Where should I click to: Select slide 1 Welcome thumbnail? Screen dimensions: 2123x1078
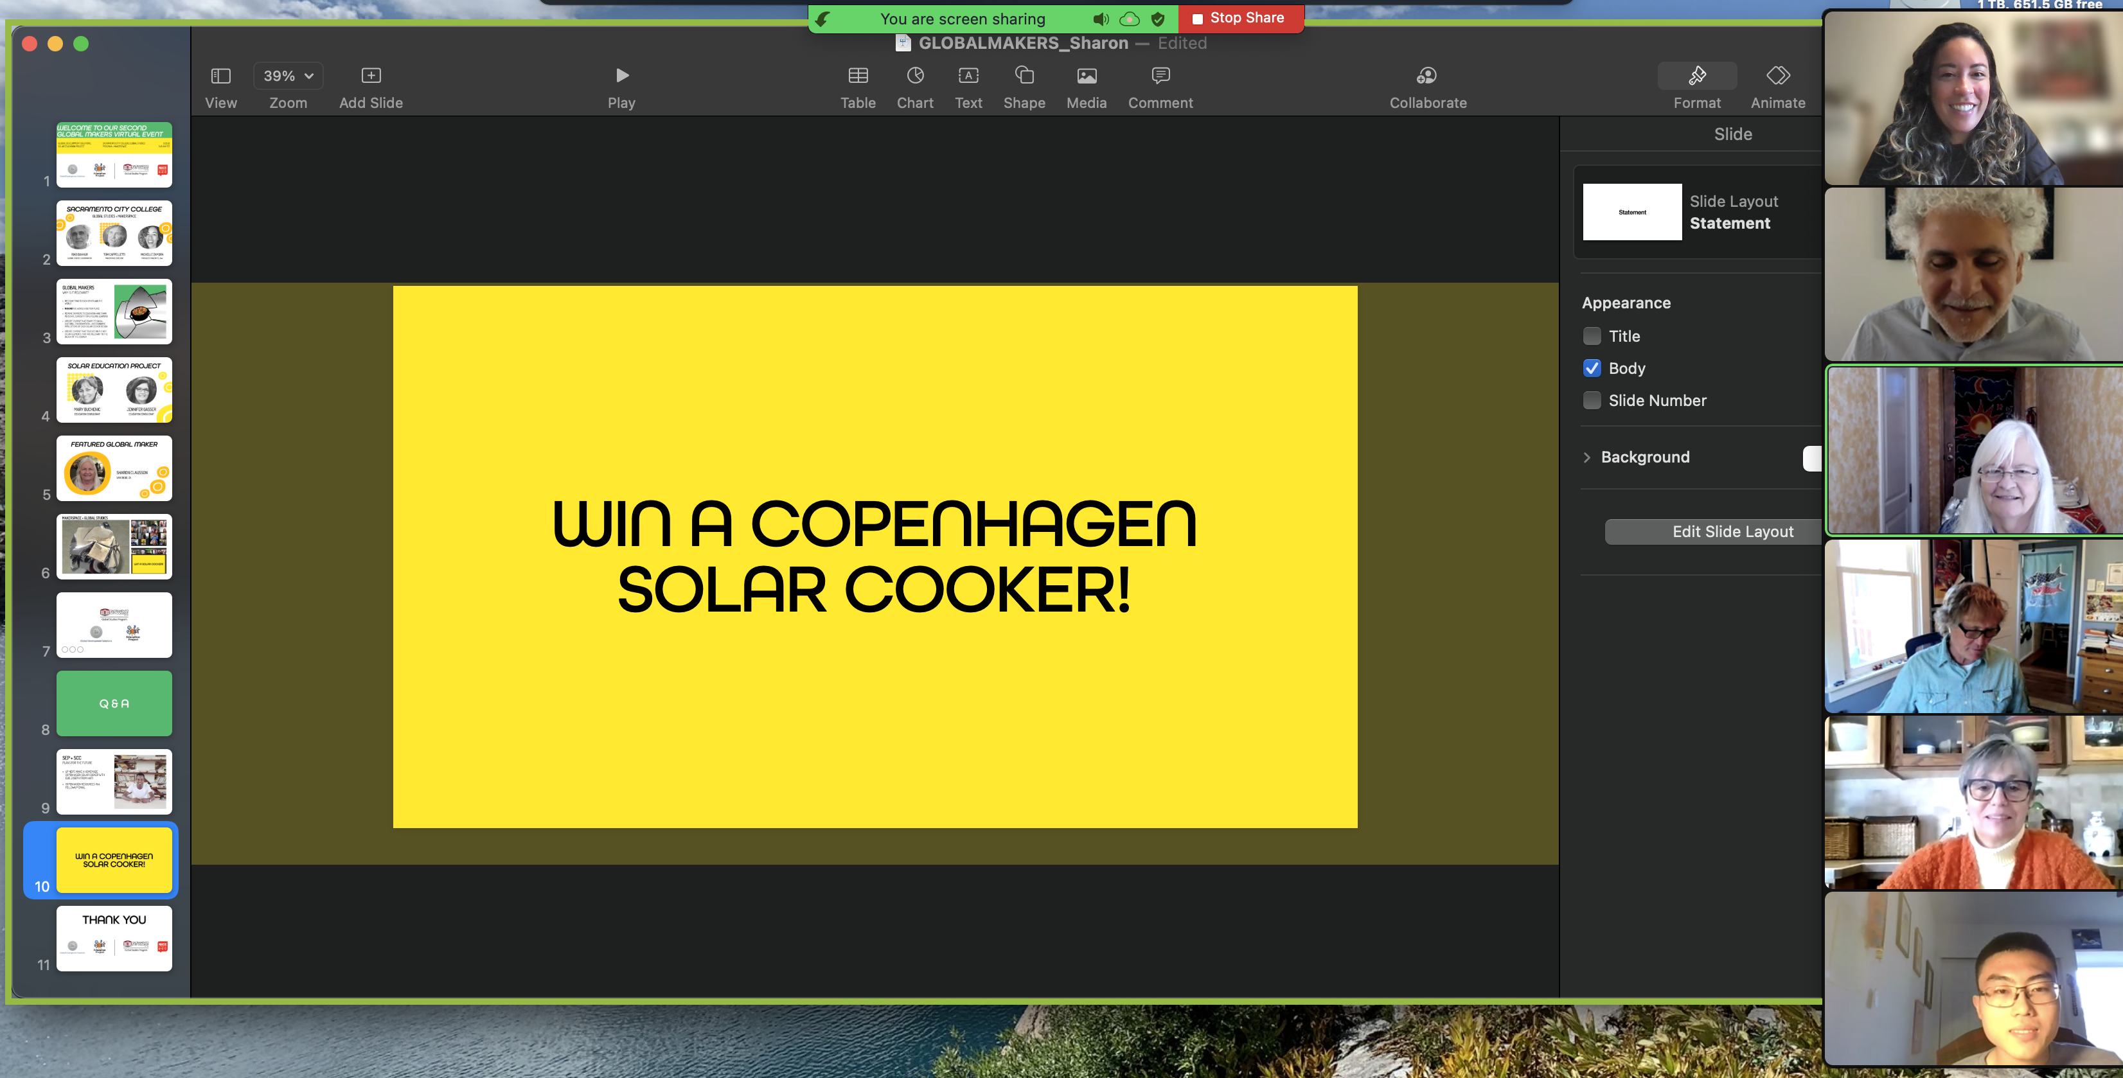[114, 155]
